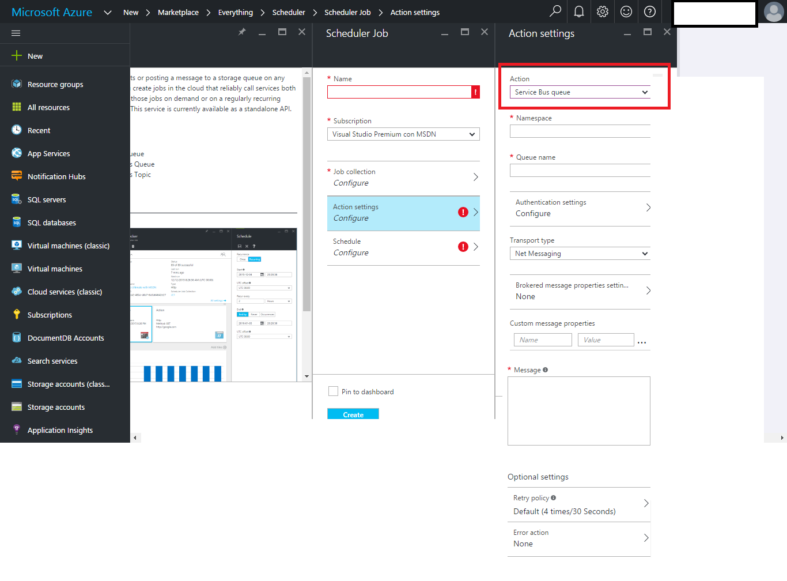Click the Create button
This screenshot has width=787, height=581.
click(x=353, y=414)
